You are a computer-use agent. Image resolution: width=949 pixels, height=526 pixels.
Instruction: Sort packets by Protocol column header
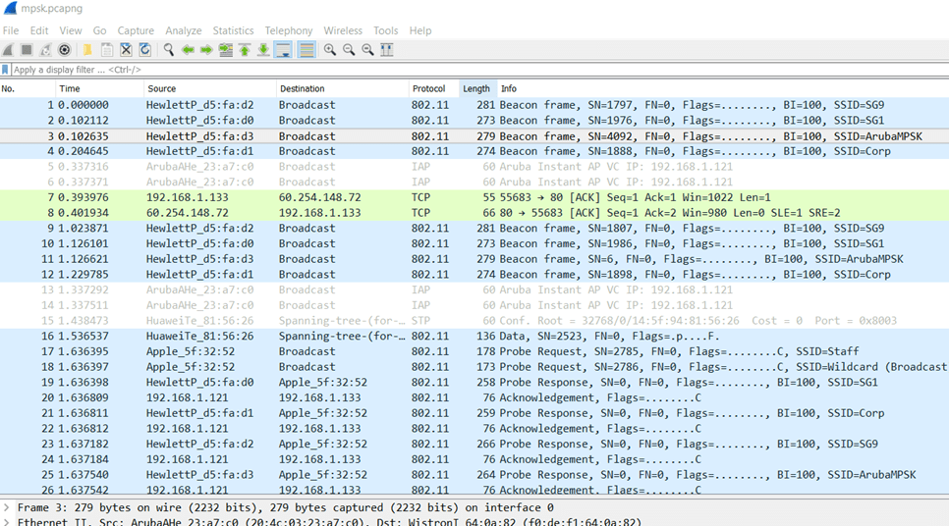coord(428,88)
